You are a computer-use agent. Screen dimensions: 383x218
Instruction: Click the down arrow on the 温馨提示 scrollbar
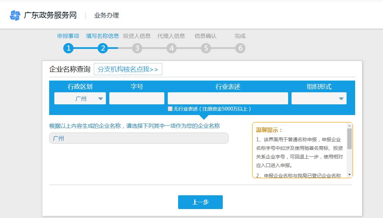pos(350,175)
